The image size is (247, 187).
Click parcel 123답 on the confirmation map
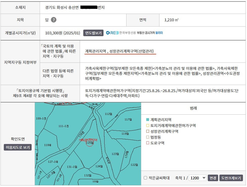click(x=115, y=154)
